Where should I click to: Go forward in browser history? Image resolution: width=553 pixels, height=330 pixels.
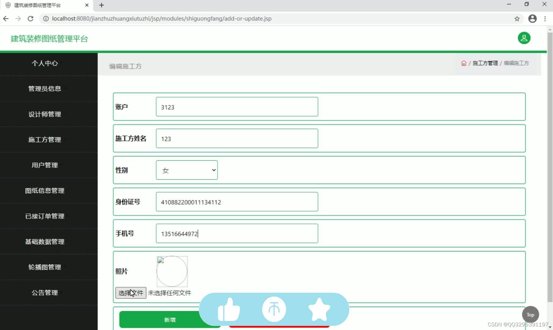tap(18, 19)
